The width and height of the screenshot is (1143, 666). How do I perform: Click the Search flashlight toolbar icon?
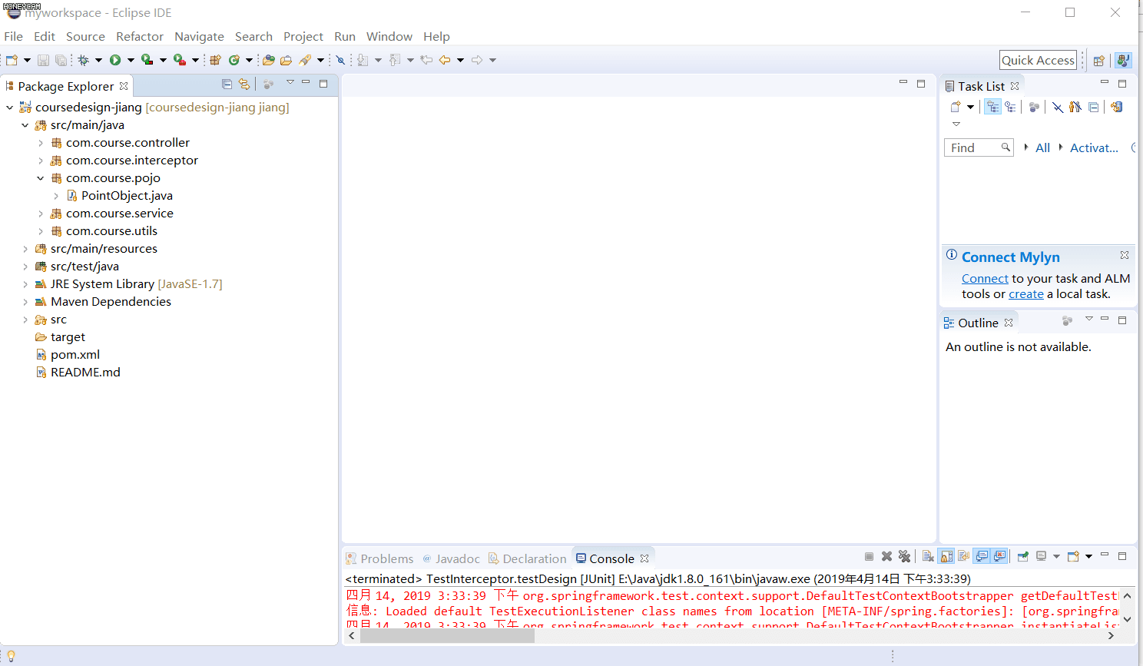[x=305, y=60]
